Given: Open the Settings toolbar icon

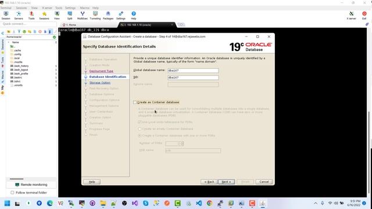Looking at the screenshot, I should 121,16.
